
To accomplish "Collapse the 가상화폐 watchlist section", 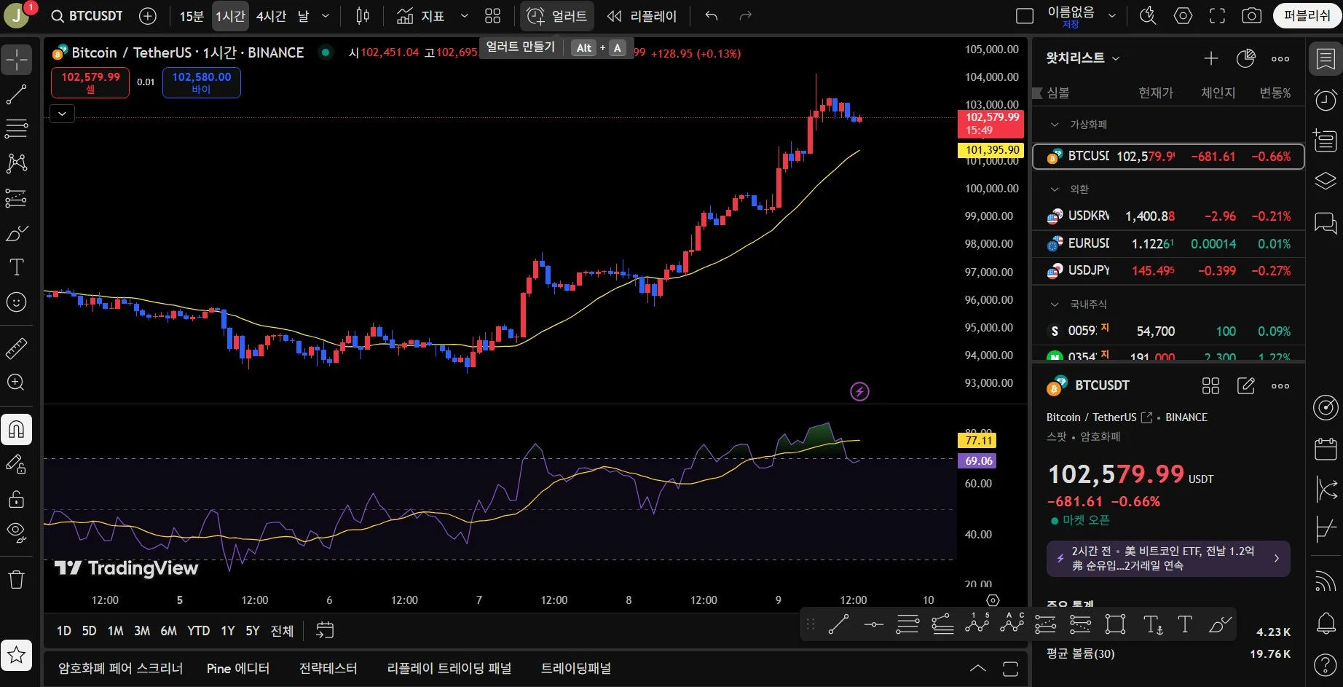I will [1055, 125].
